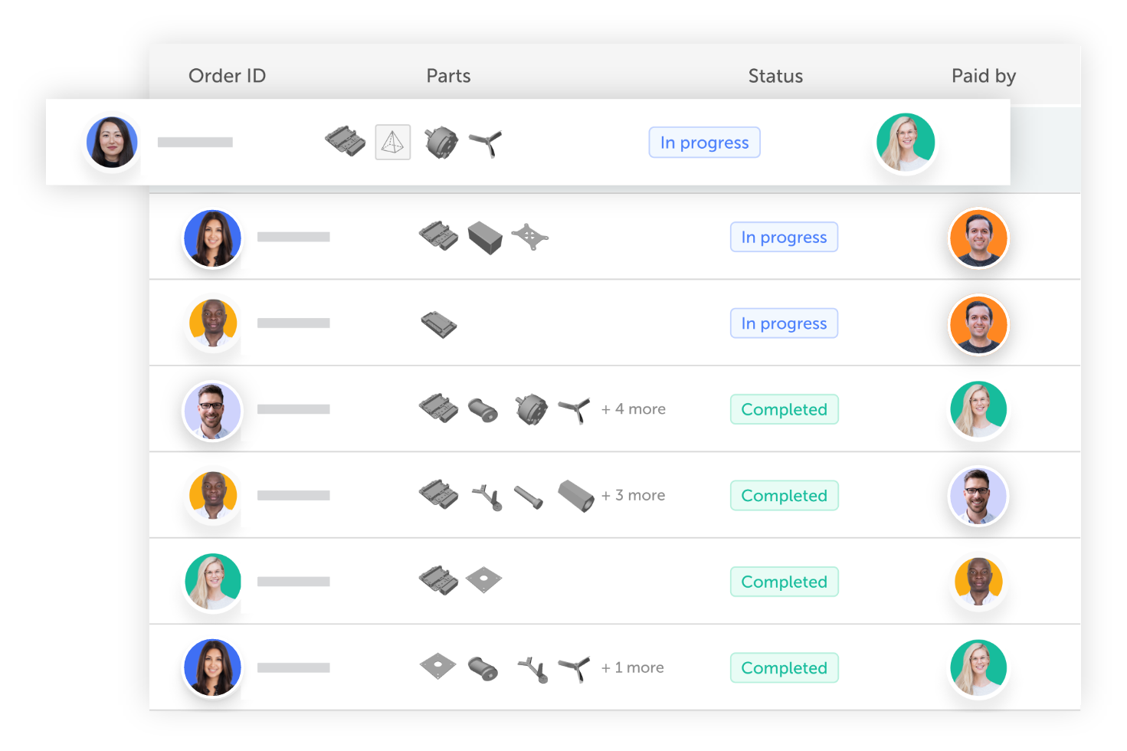
Task: Sort by the Order ID column header
Action: pyautogui.click(x=227, y=76)
